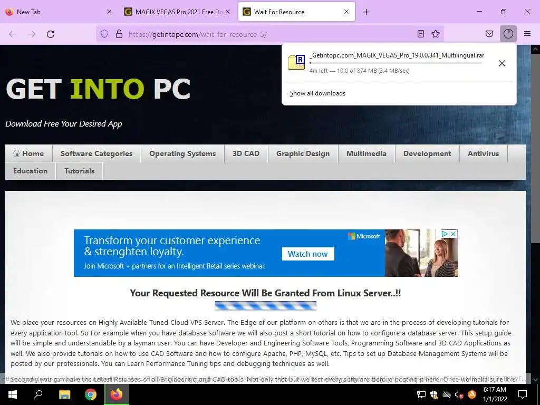Image resolution: width=540 pixels, height=405 pixels.
Task: Click the striped loading progress bar
Action: [266, 306]
